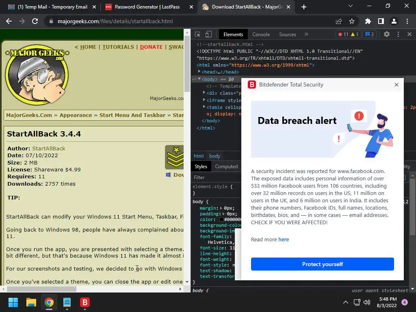Switch to the Password Generator LastPass tab
This screenshot has width=416, height=312.
click(x=143, y=7)
